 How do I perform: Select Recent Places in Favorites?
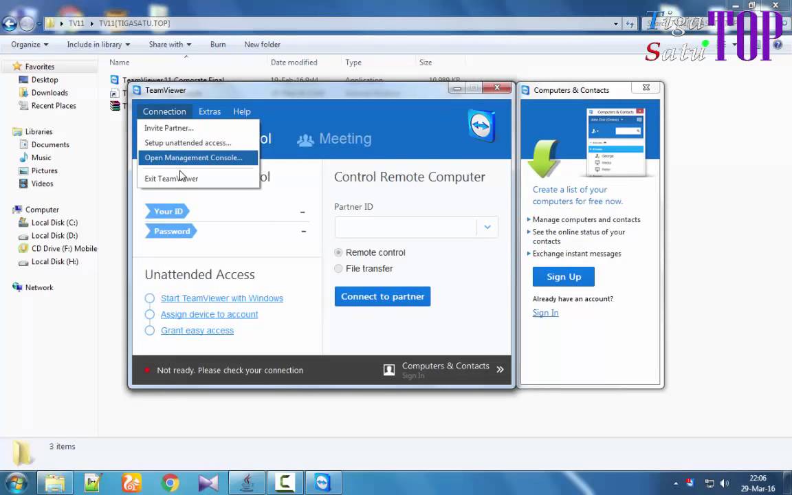point(54,106)
